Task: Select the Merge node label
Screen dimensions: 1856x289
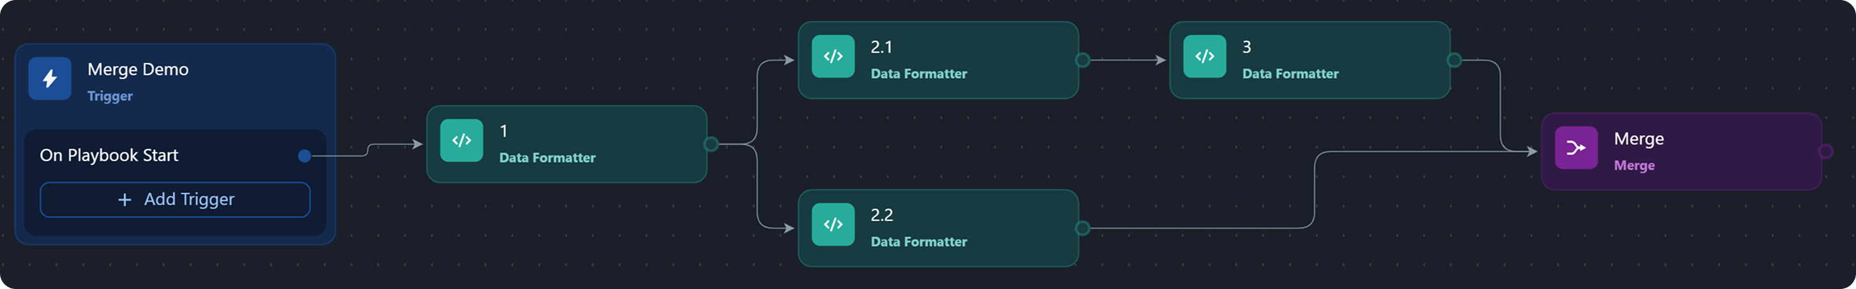Action: 1638,139
